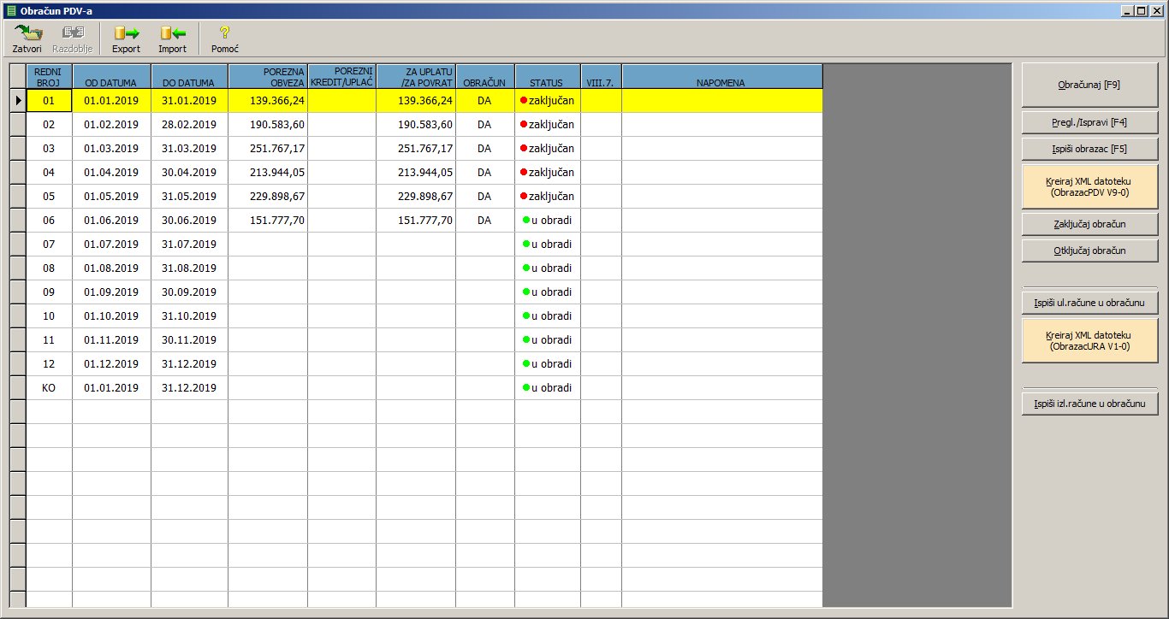Click value 190.583,60 in POREZNA OBVEZA
The width and height of the screenshot is (1169, 619).
(268, 124)
